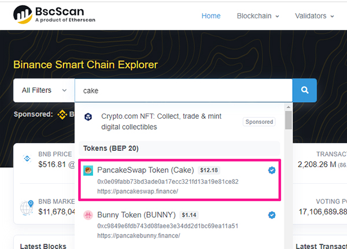The image size is (347, 249).
Task: Click the PancakeSwap token pancake icon
Action: [88, 171]
